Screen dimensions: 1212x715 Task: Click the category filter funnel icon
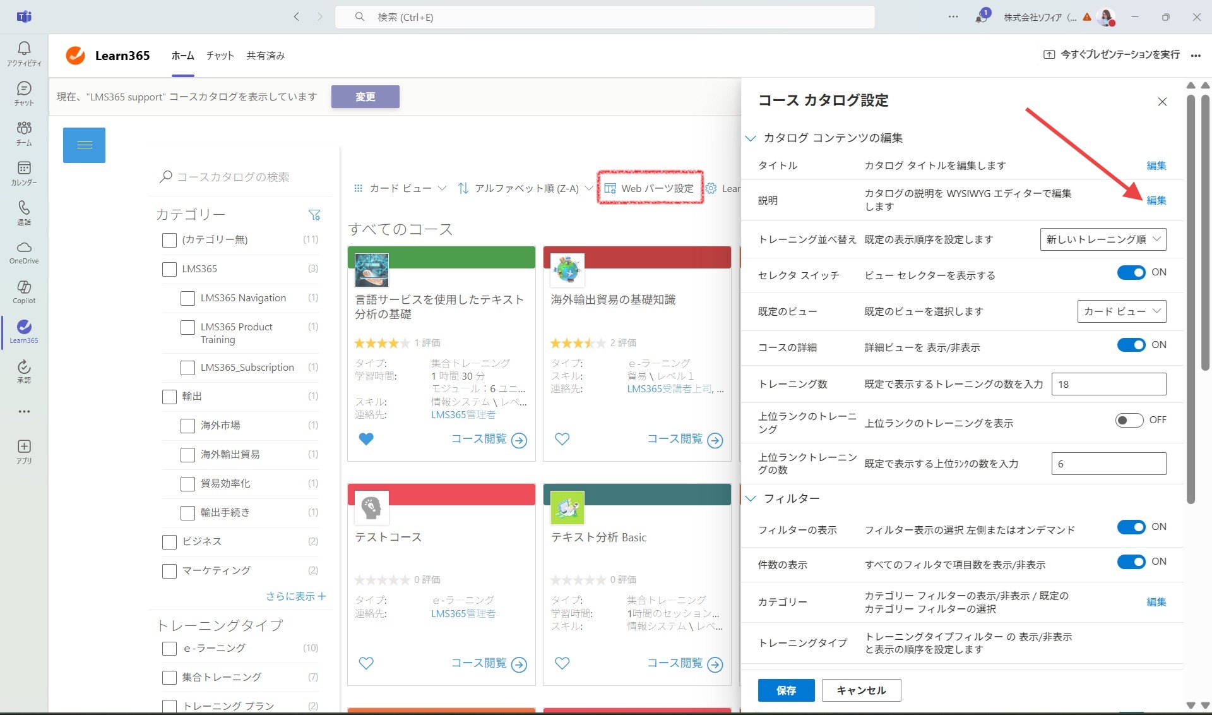[314, 215]
